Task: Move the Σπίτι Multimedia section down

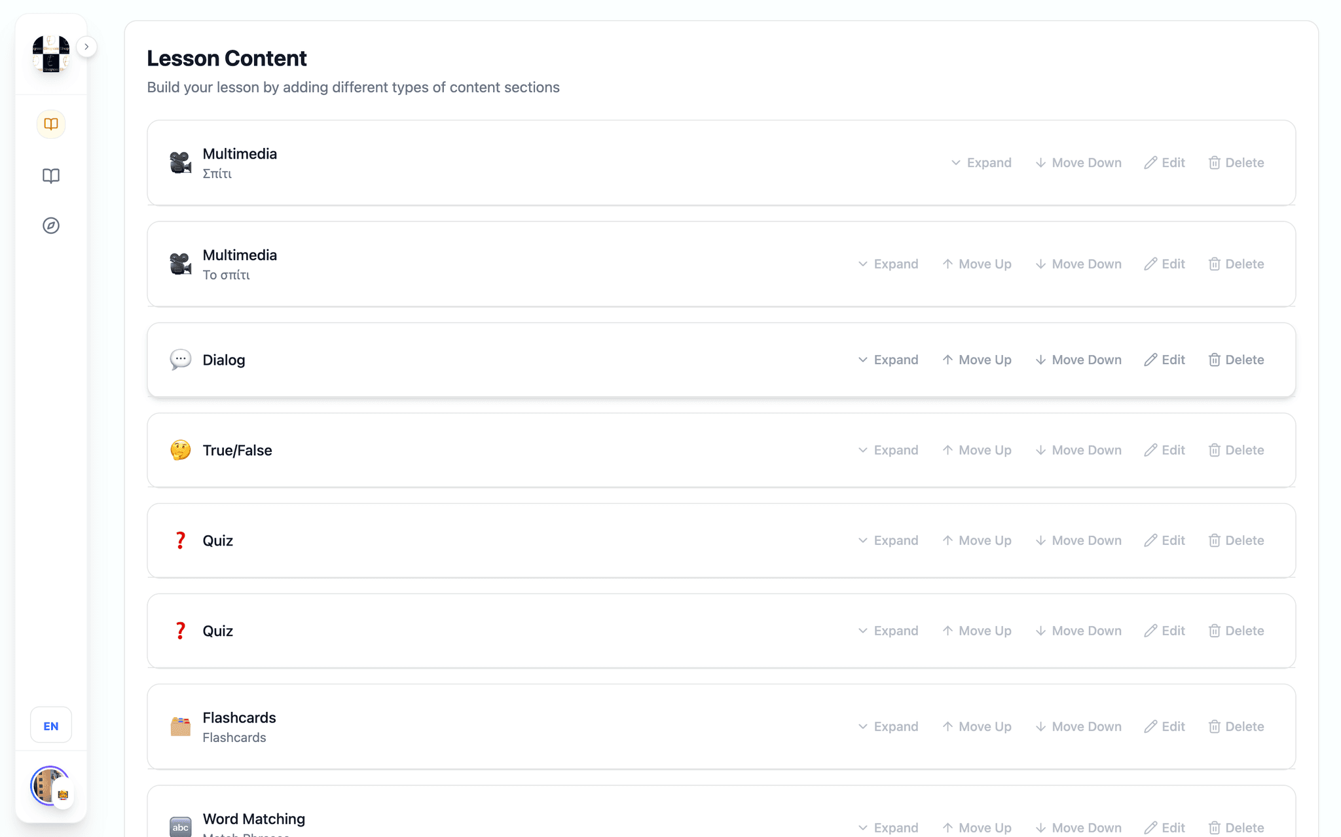Action: [x=1078, y=162]
